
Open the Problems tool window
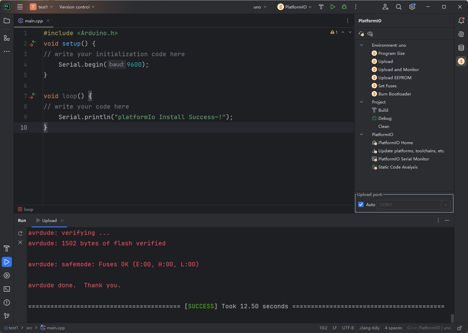[7, 303]
